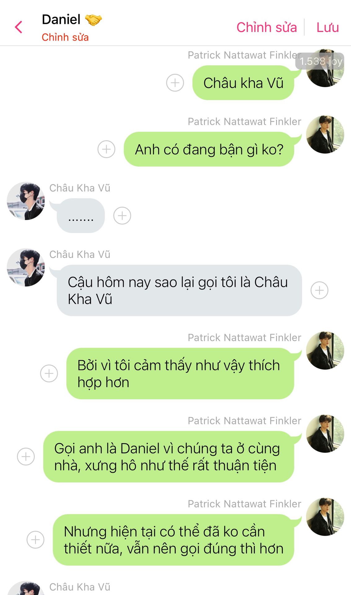Open Patrick's avatar on first message
This screenshot has height=595, width=351.
coord(325,68)
